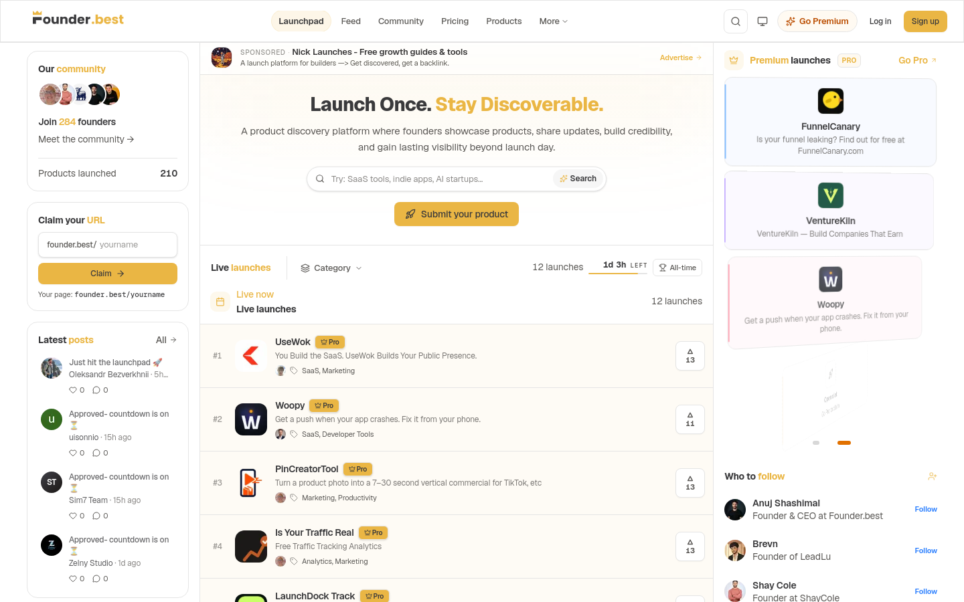Viewport: 964px width, 602px height.
Task: Open the VentureKiln premium card
Action: pos(829,211)
